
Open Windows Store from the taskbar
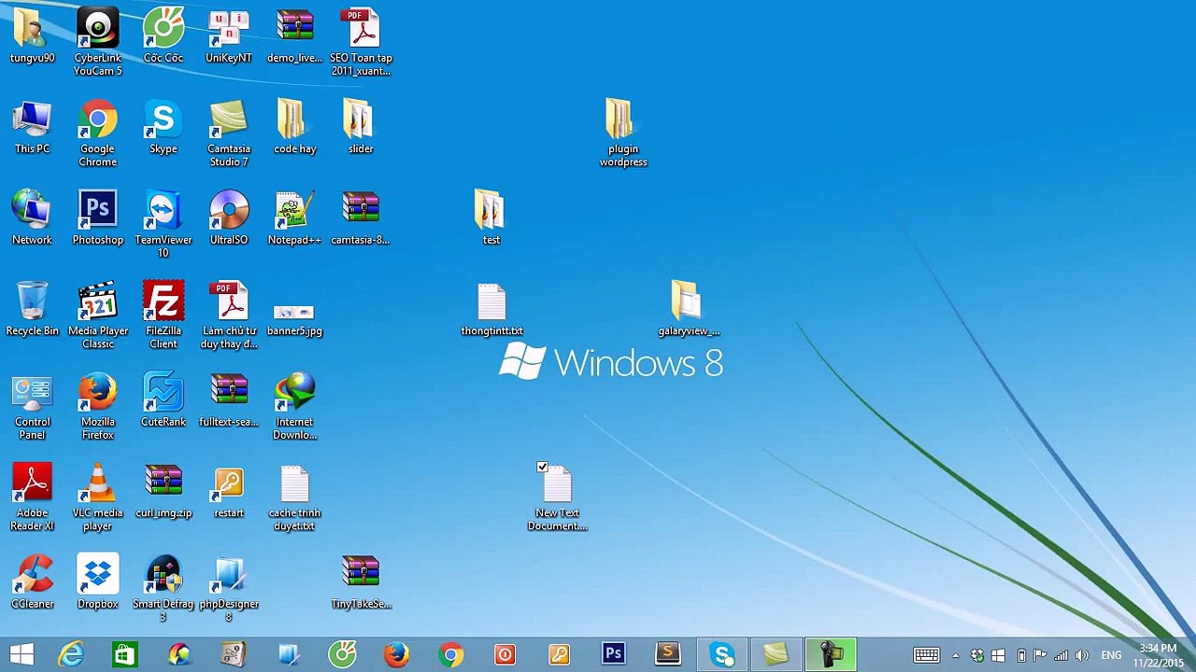point(124,654)
